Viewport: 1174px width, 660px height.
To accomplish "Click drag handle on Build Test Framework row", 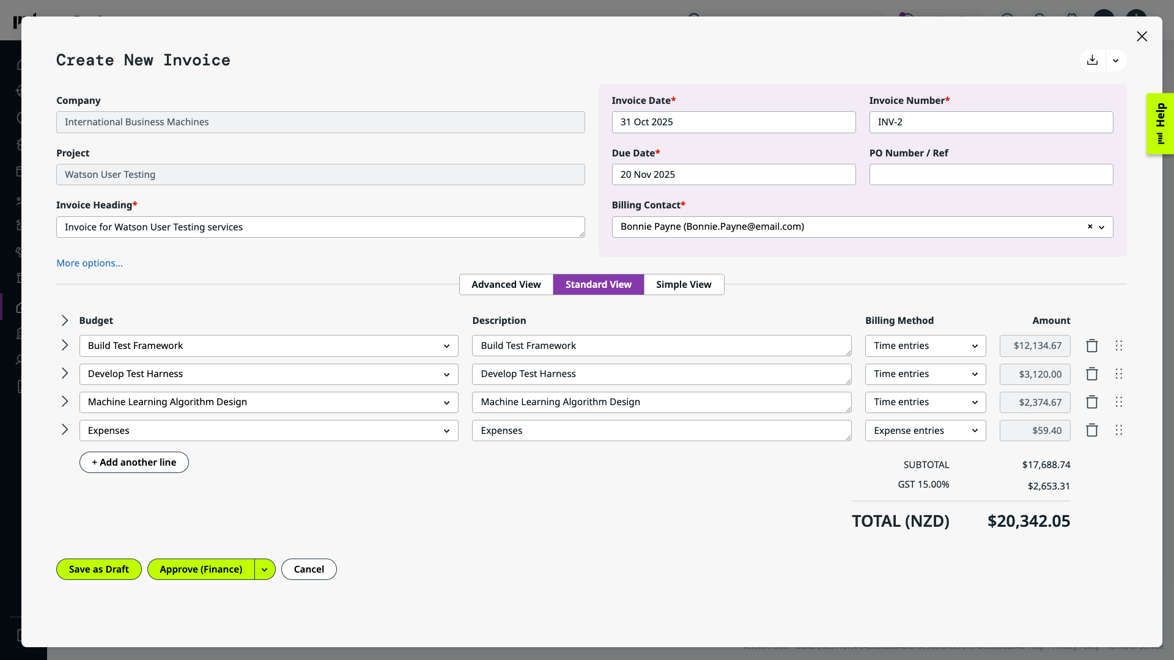I will click(x=1118, y=346).
